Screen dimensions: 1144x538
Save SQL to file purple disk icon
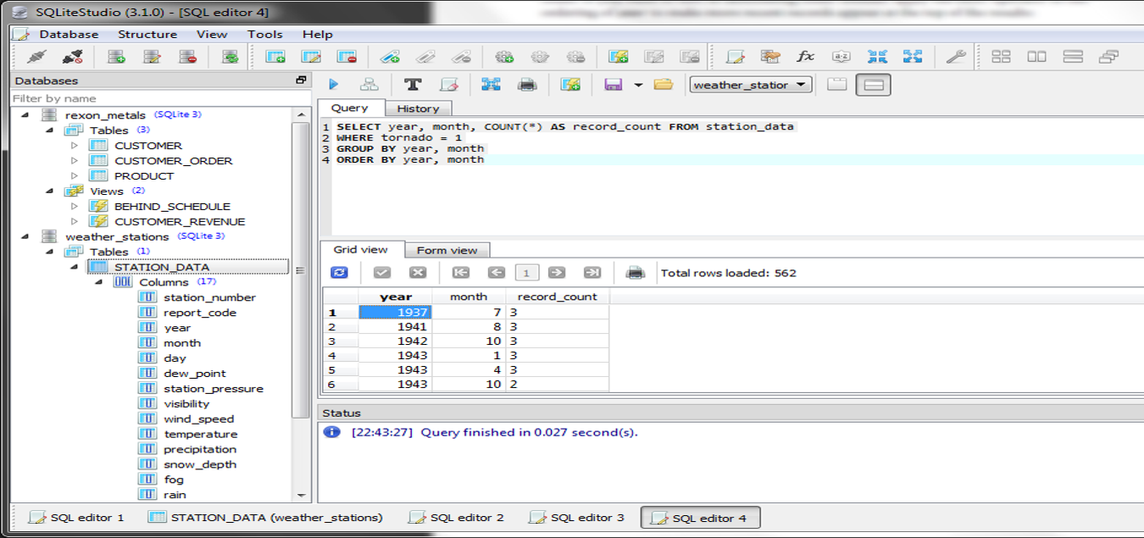[x=614, y=85]
